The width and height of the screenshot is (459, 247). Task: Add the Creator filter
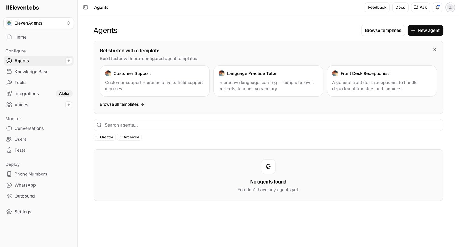pyautogui.click(x=104, y=137)
